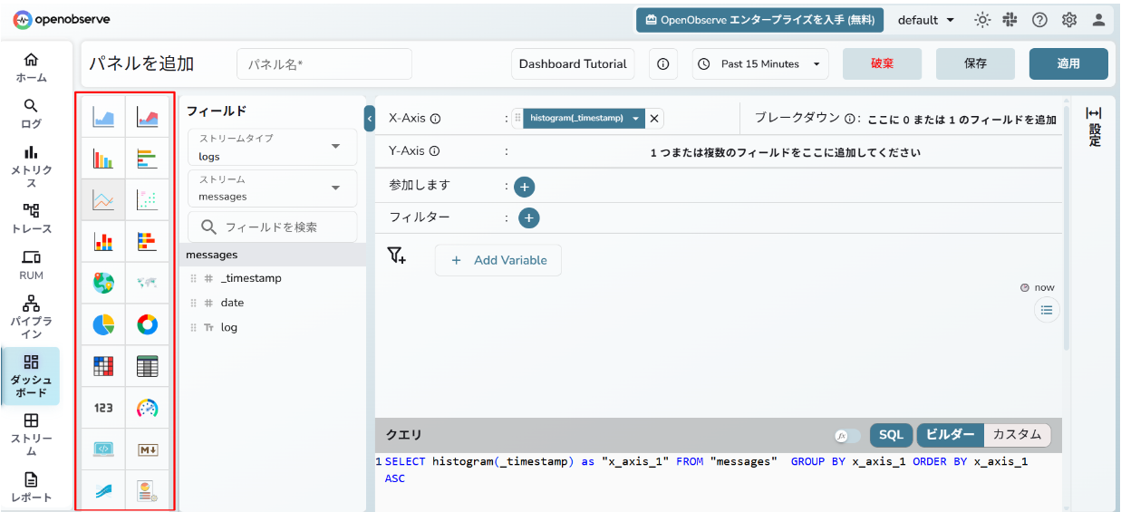
Task: Select the donut chart type
Action: (147, 324)
